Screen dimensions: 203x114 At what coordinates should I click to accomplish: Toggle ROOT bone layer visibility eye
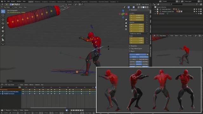tap(147, 54)
